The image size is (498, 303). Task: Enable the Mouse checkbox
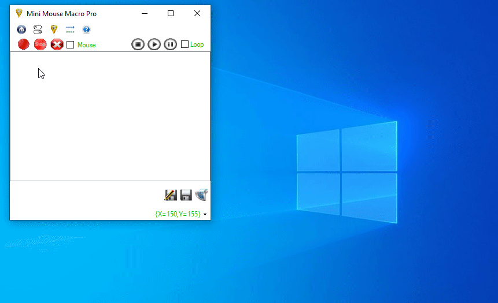pos(71,44)
